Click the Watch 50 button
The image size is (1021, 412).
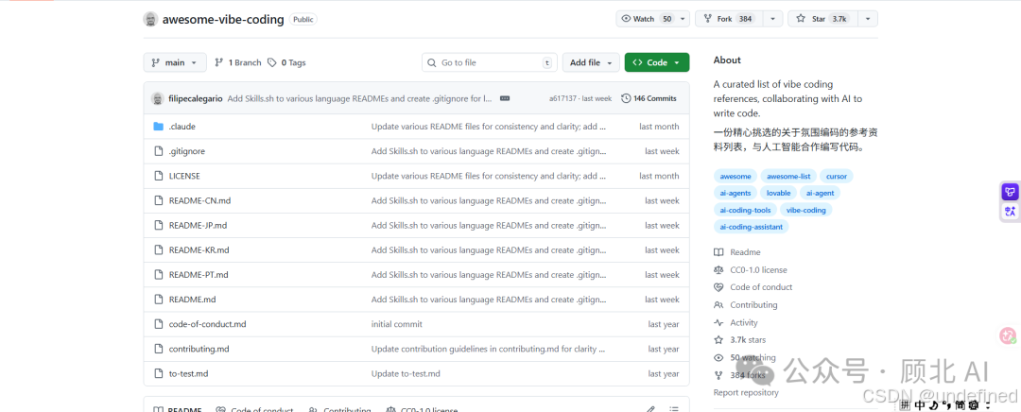(646, 19)
